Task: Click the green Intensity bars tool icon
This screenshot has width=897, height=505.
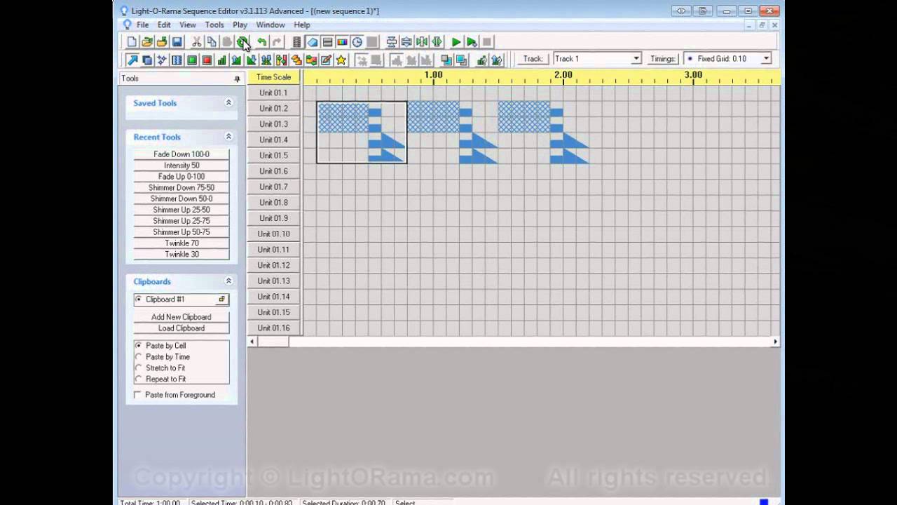Action: (221, 60)
